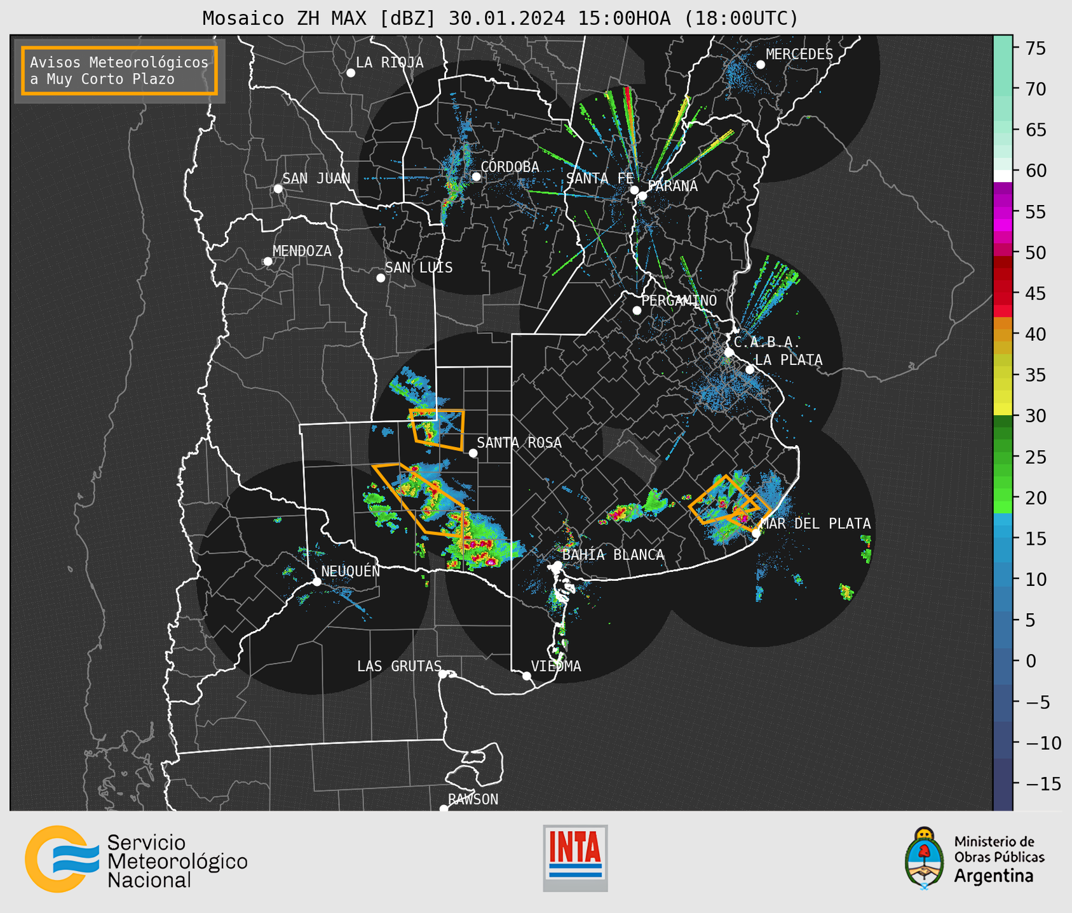Click the MAR DEL PLATA city label
Screen dimensions: 1072x913
[x=816, y=524]
